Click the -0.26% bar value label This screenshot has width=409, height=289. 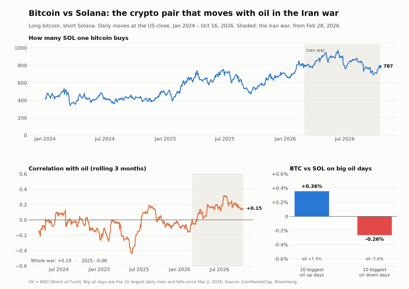[x=375, y=239]
